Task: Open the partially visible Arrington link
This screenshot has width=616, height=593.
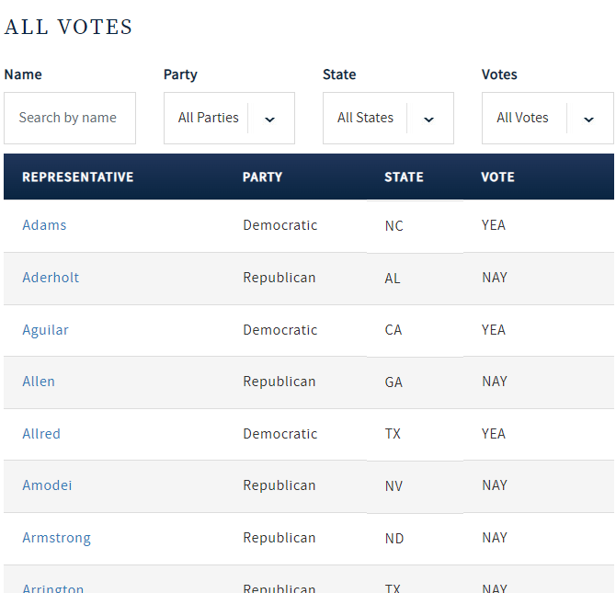Action: (52, 587)
